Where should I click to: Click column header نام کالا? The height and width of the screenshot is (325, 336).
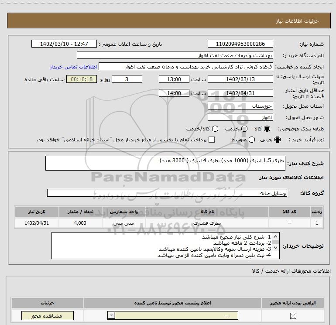207,212
